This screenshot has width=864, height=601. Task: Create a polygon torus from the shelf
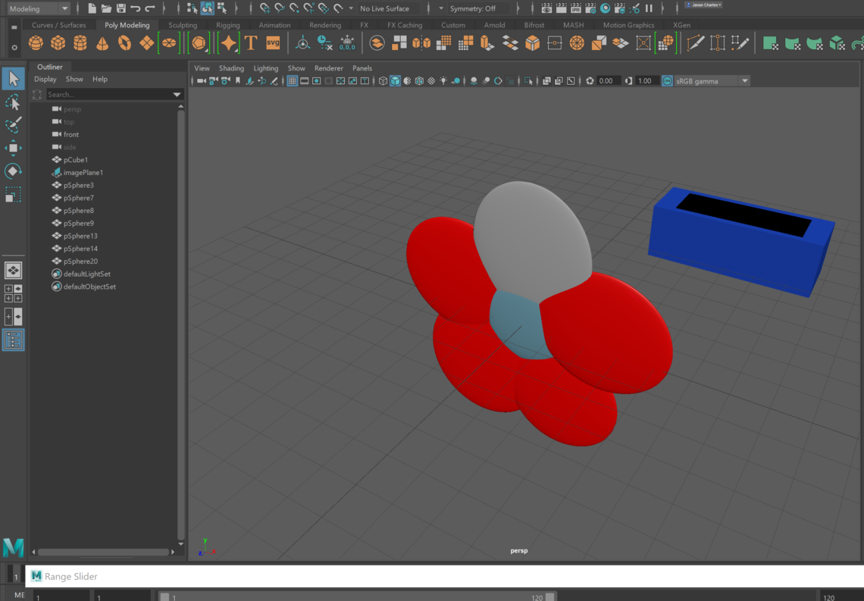tap(124, 43)
